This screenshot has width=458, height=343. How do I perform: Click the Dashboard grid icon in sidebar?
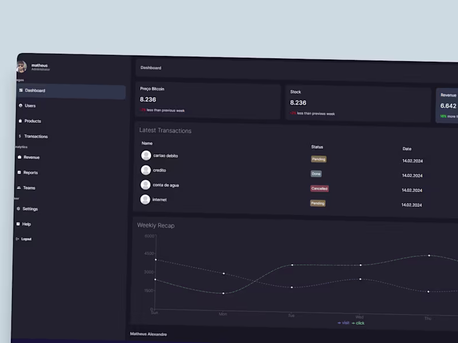click(x=21, y=90)
